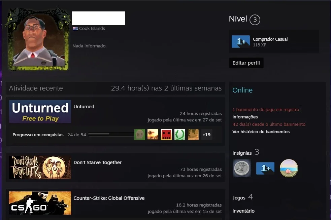Click the '1 banimento de jogo em registro' text
Viewport: 331px width, 220px height.
pyautogui.click(x=266, y=109)
